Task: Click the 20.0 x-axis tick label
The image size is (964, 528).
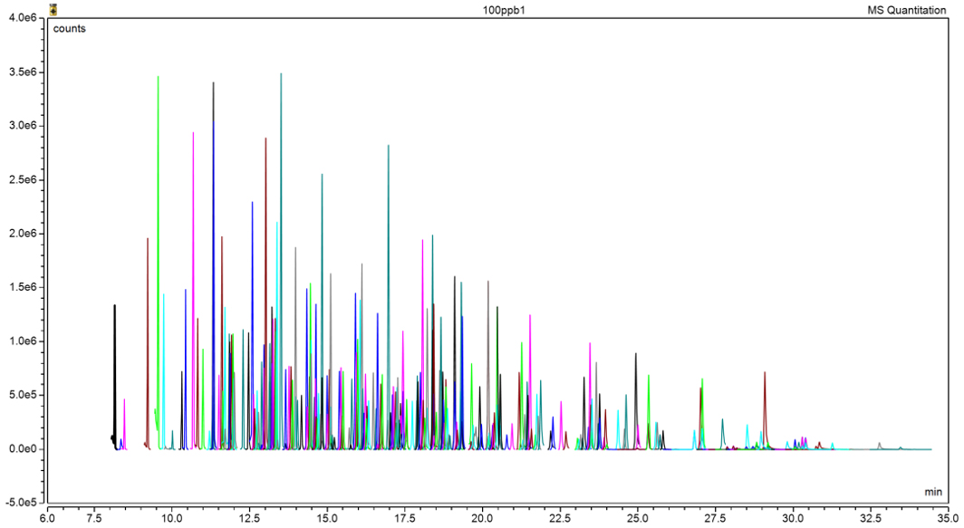Action: click(482, 517)
